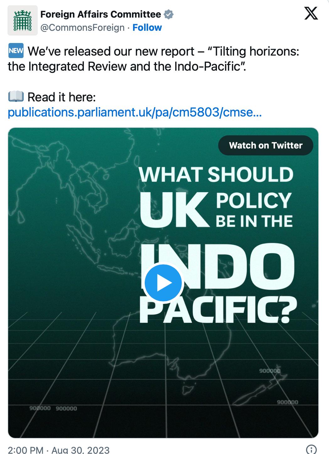Click the X logo in the corner

click(x=311, y=14)
